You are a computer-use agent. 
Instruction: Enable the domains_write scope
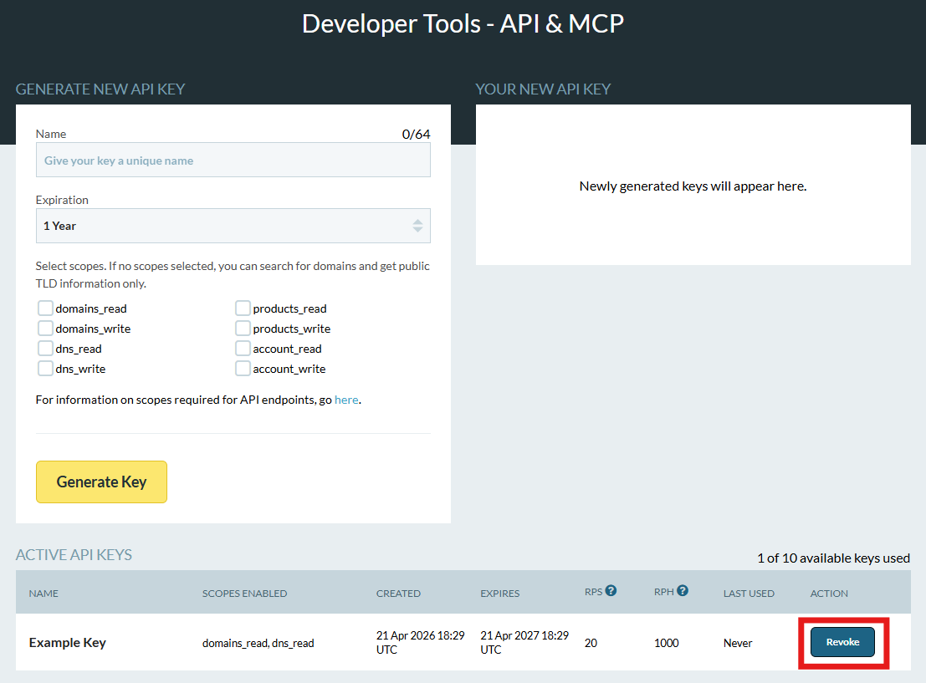[45, 328]
